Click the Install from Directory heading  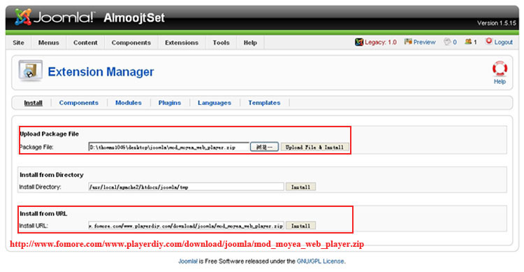point(52,175)
